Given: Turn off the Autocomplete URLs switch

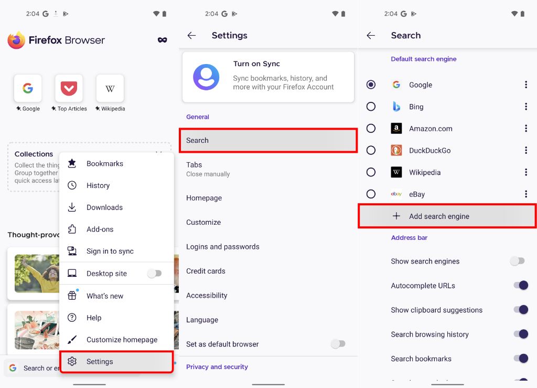Looking at the screenshot, I should (x=521, y=285).
